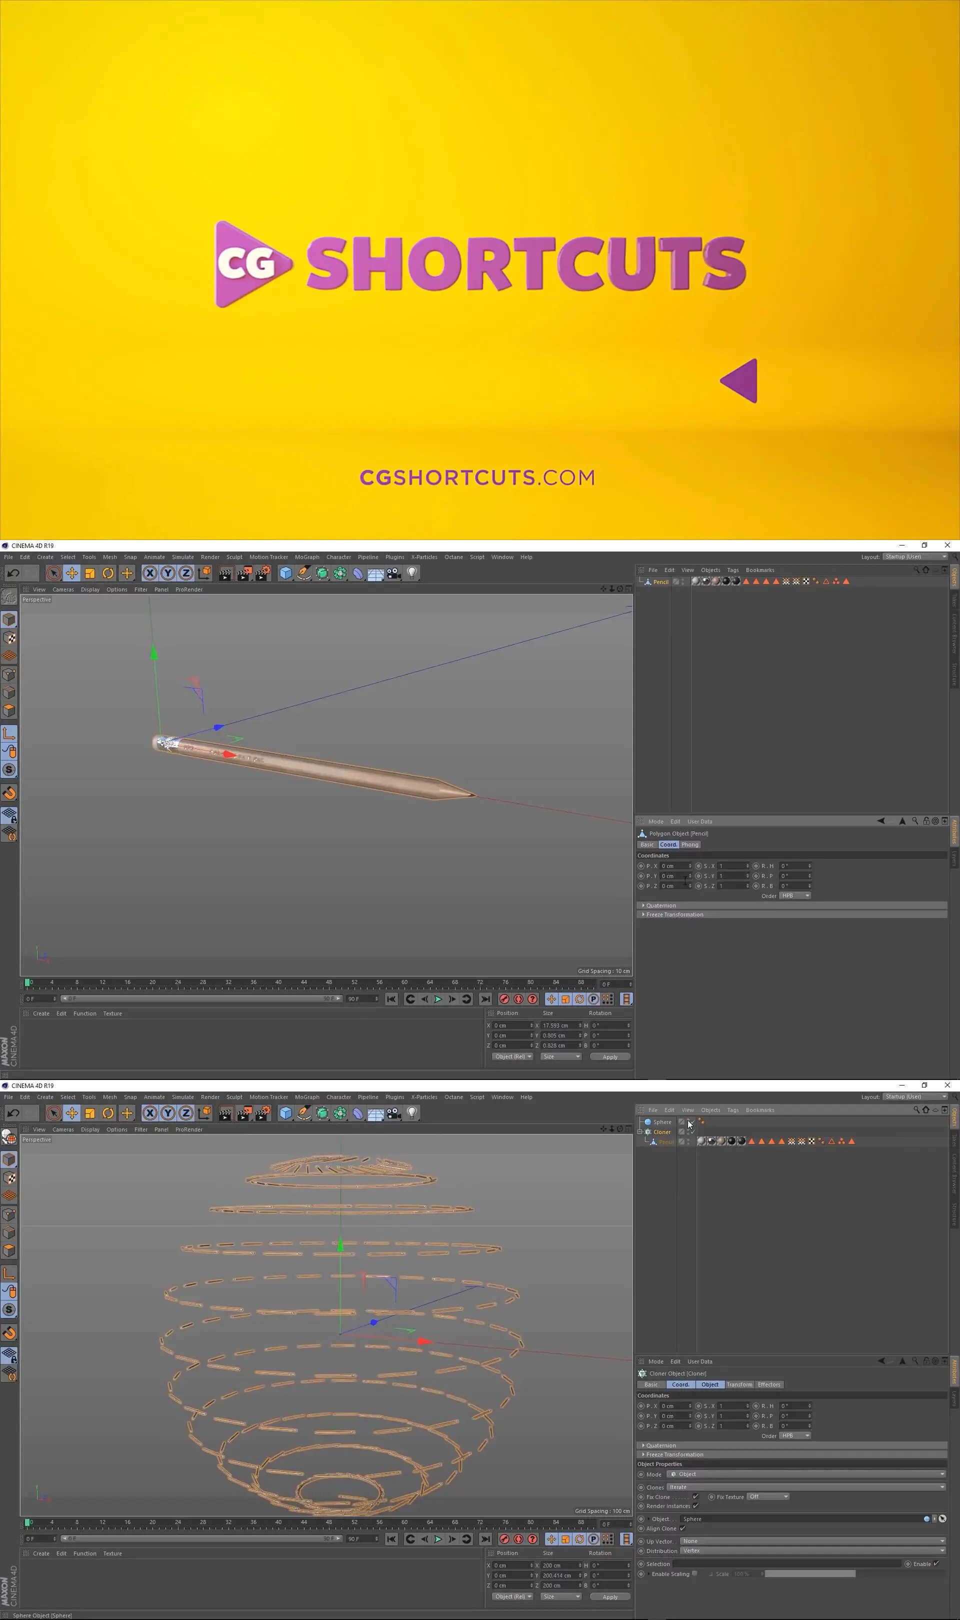
Task: Toggle Fix Clone checkbox
Action: 695,1496
